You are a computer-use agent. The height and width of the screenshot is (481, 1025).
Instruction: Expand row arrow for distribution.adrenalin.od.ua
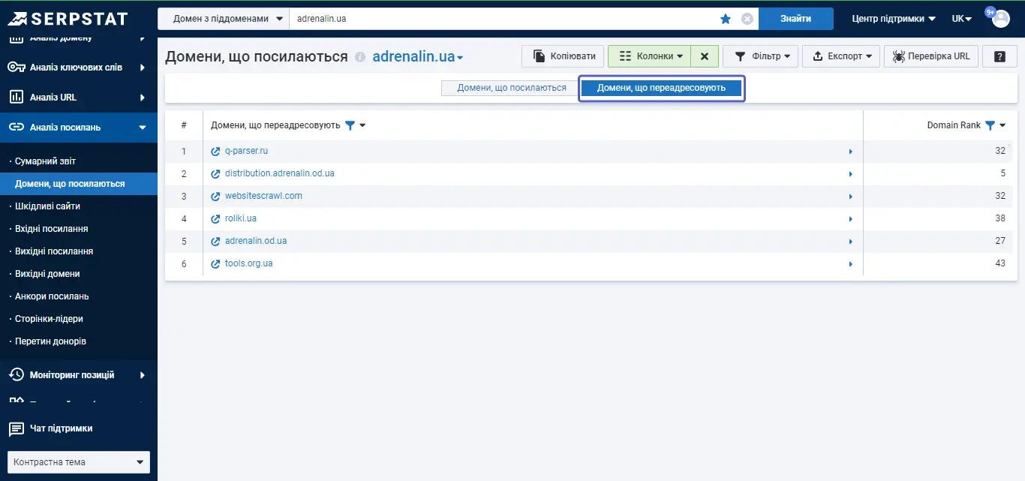pos(850,174)
